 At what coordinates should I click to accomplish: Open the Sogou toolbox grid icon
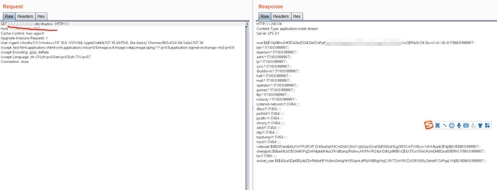pyautogui.click(x=487, y=126)
